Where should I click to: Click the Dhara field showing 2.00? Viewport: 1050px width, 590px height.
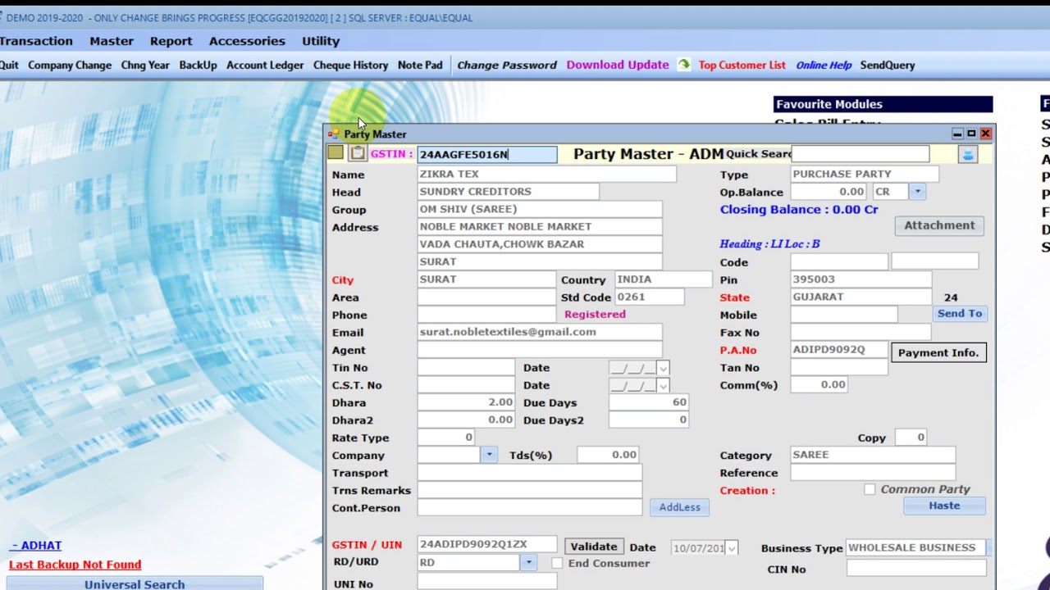click(466, 402)
